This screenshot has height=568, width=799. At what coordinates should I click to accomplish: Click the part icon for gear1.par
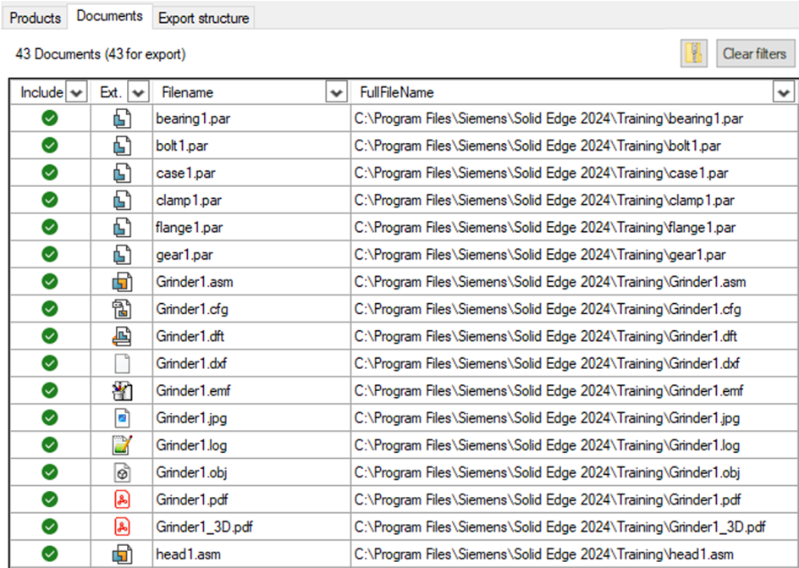[x=122, y=255]
